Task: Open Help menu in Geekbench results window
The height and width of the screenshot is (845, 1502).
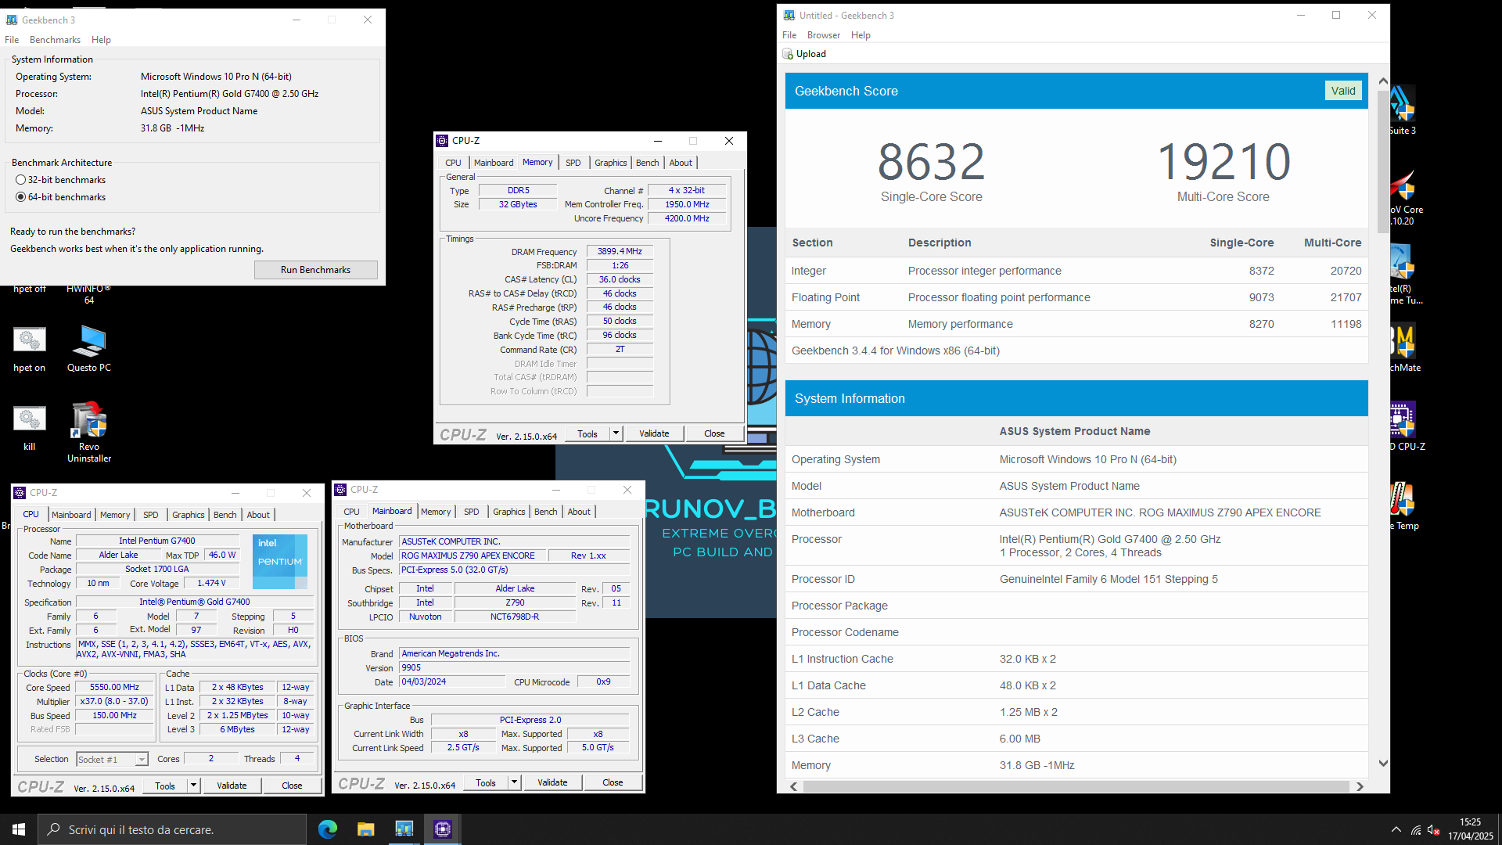Action: 861,35
